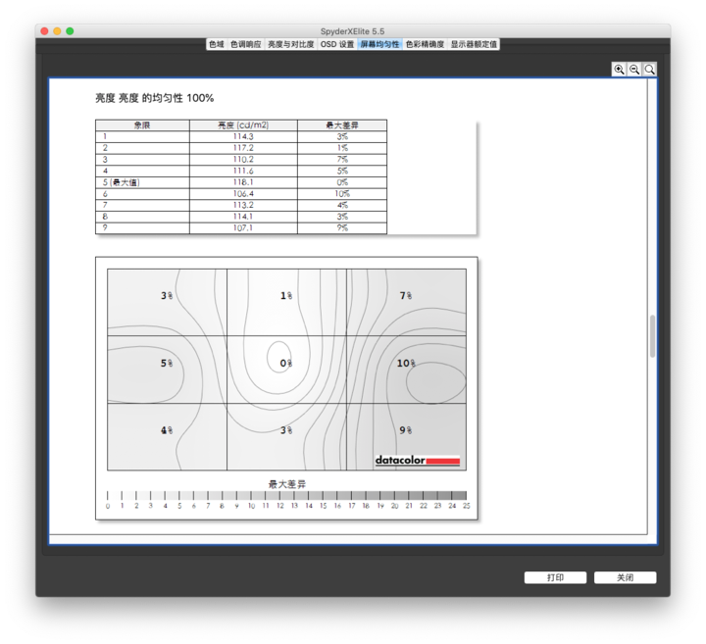Viewport: 706px width, 644px height.
Task: Click the 118.1 brightness value
Action: 243,181
